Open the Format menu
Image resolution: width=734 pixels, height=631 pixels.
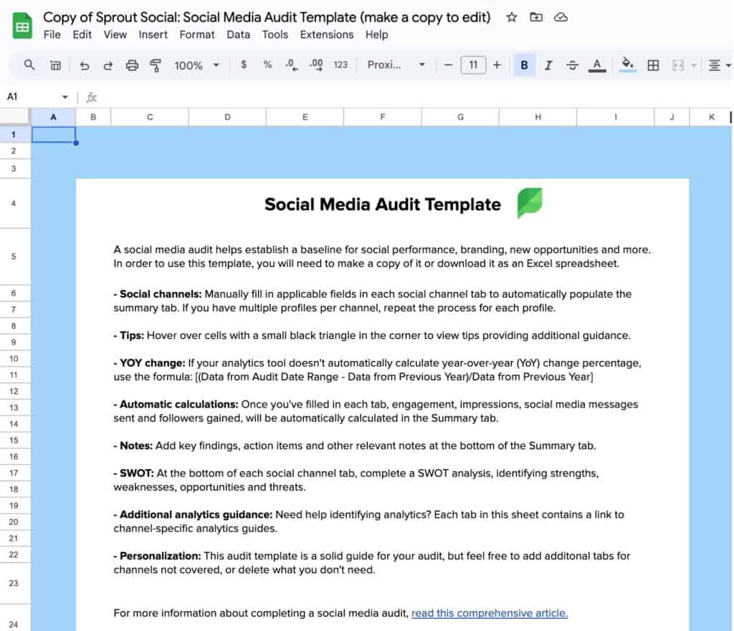pos(196,34)
